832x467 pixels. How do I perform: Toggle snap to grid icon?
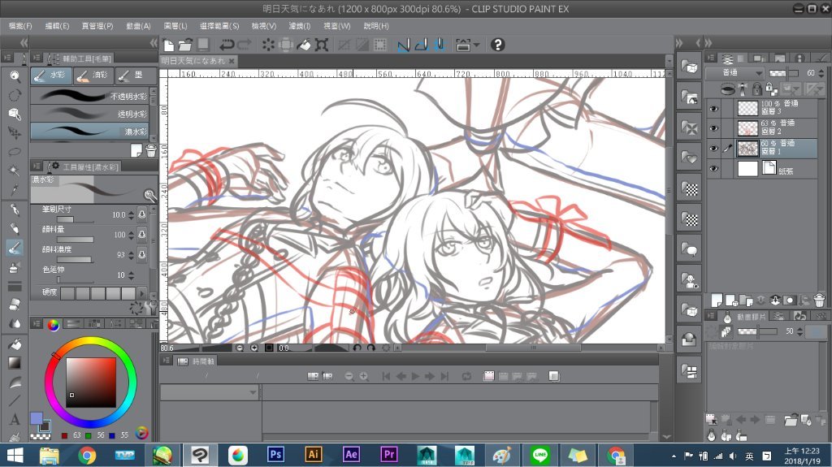point(440,45)
